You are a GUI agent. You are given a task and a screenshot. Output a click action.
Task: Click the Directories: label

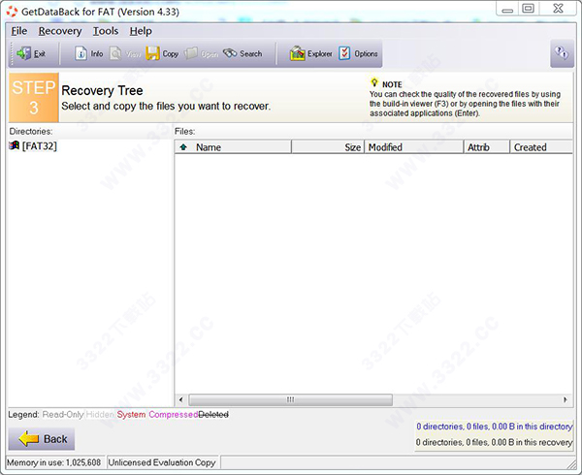(31, 131)
